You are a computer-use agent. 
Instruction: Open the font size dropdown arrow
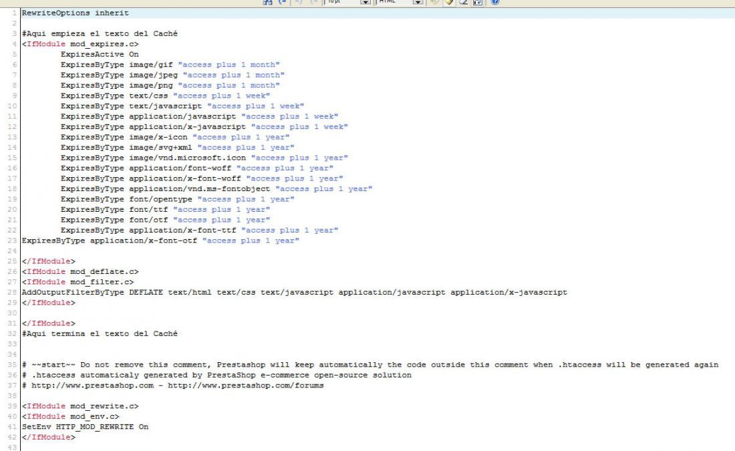click(365, 2)
